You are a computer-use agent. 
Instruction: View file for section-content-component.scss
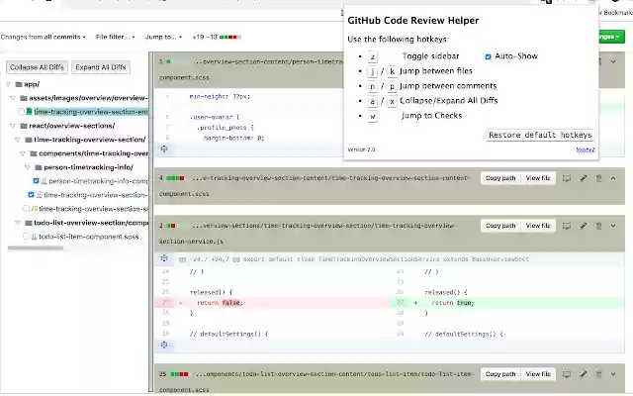(538, 178)
